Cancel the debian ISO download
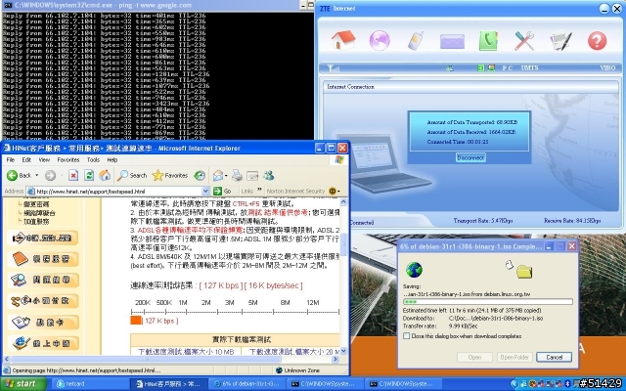Viewport: 626px width, 391px height. point(554,357)
